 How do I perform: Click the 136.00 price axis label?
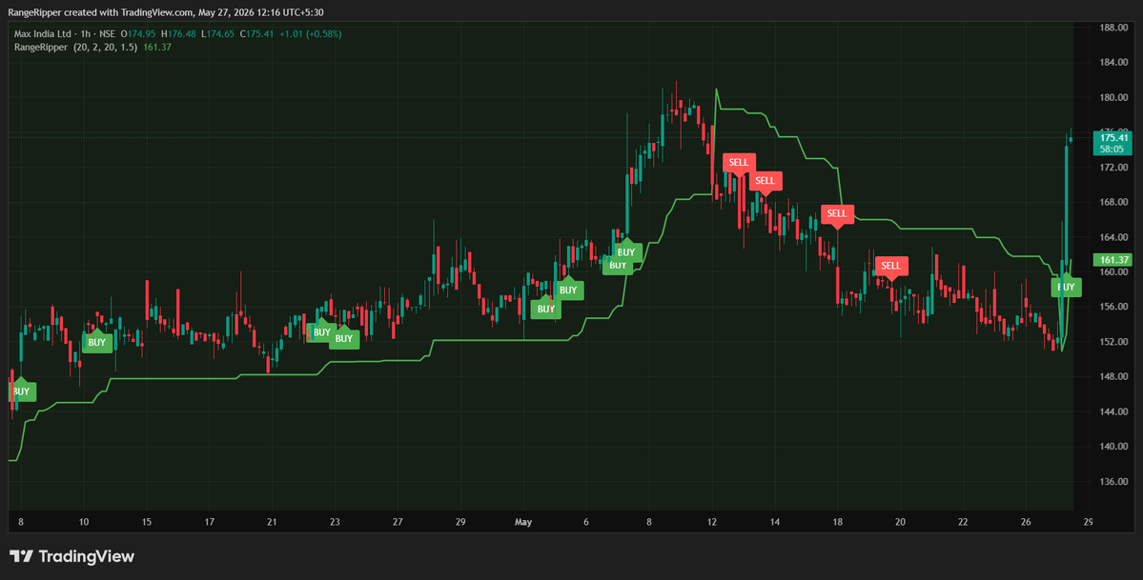click(1114, 482)
